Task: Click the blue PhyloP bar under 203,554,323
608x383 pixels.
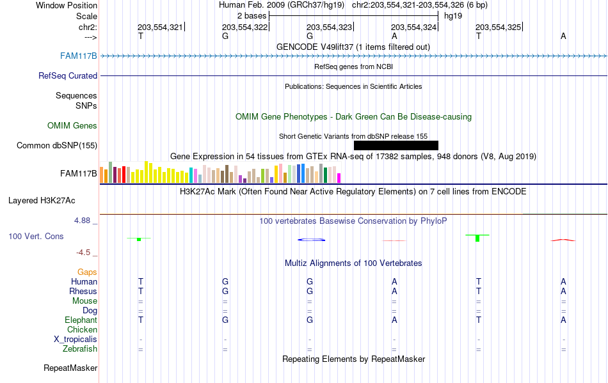Action: point(312,240)
